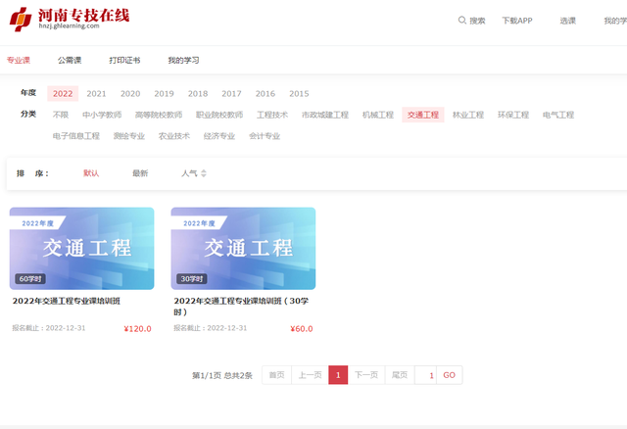Screen dimensions: 627x429
Task: Filter by 电气工程 category
Action: (558, 115)
